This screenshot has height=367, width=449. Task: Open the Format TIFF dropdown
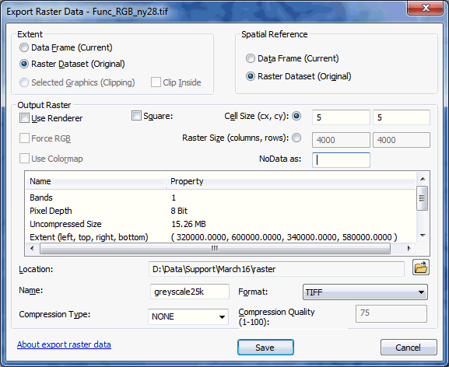coord(365,292)
